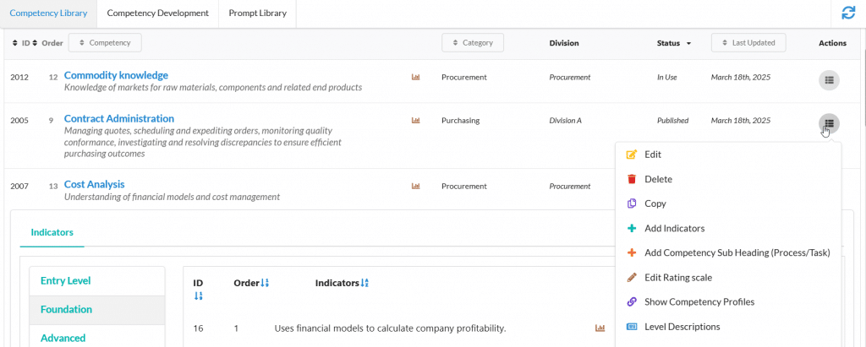
Task: Choose Level Descriptions menu entry
Action: coord(728,327)
